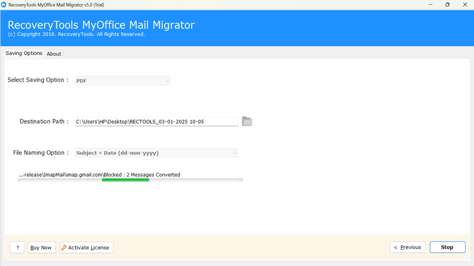
Task: Click into the Destination Path field
Action: (x=157, y=122)
